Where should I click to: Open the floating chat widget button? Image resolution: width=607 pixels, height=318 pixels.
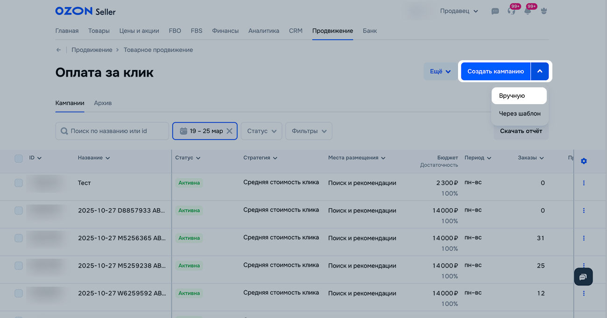583,277
